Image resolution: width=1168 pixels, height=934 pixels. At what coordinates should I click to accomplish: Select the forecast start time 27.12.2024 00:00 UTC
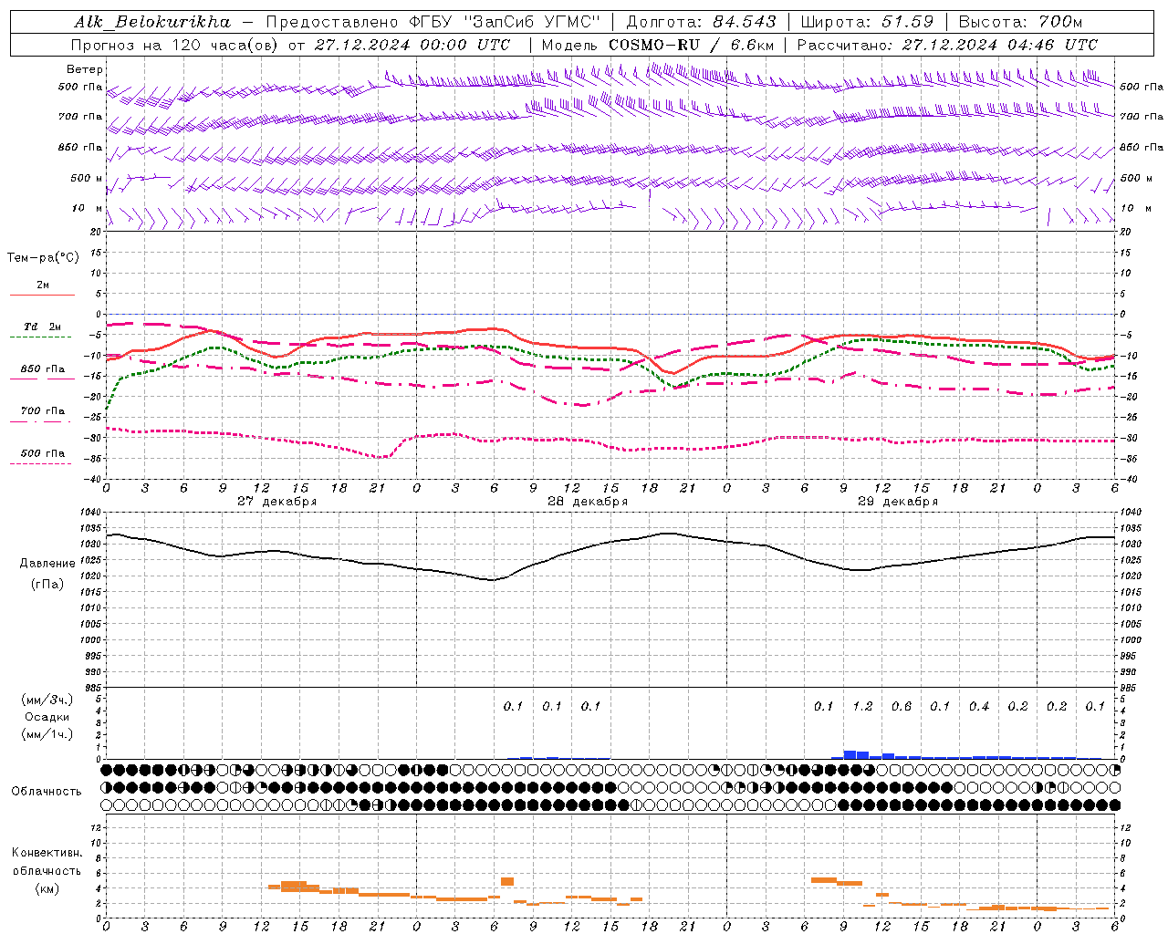412,45
